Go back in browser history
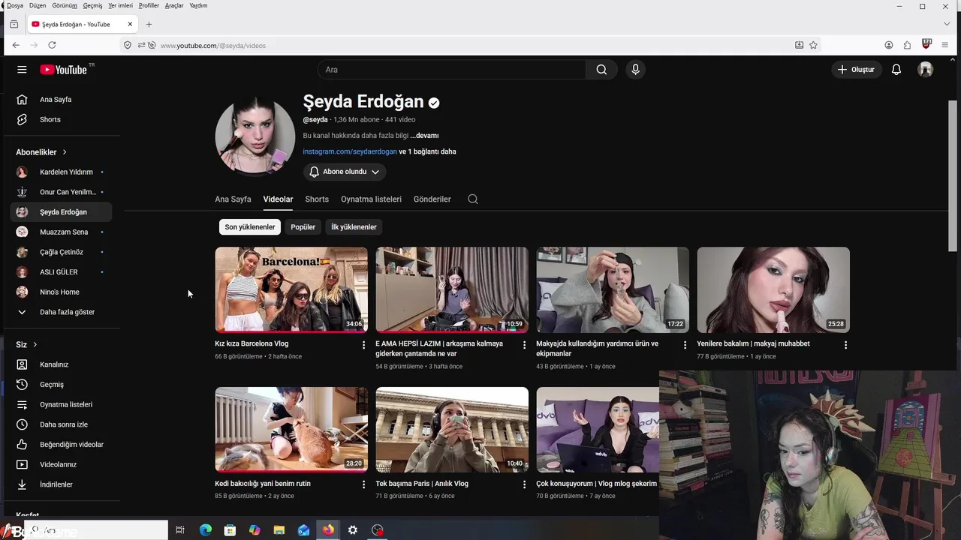The image size is (961, 540). tap(16, 45)
